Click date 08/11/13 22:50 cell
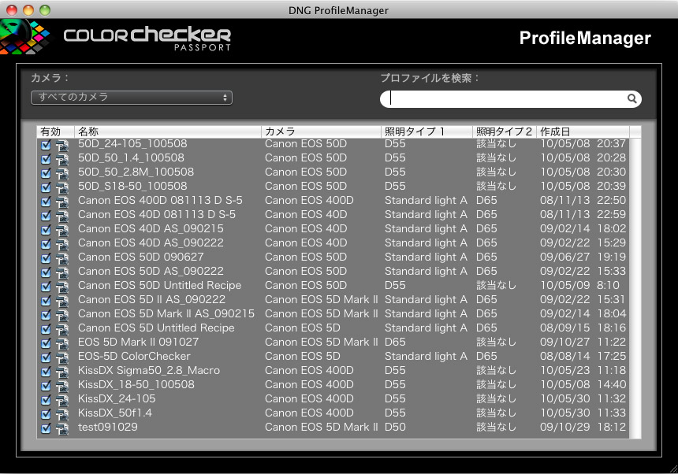This screenshot has height=474, width=678. click(583, 200)
